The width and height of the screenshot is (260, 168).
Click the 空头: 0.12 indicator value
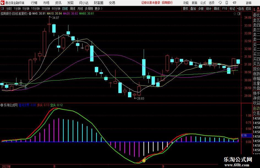57,105
